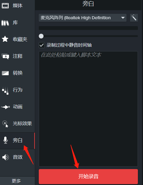Click the 旁白 microphone icon

click(x=5, y=140)
